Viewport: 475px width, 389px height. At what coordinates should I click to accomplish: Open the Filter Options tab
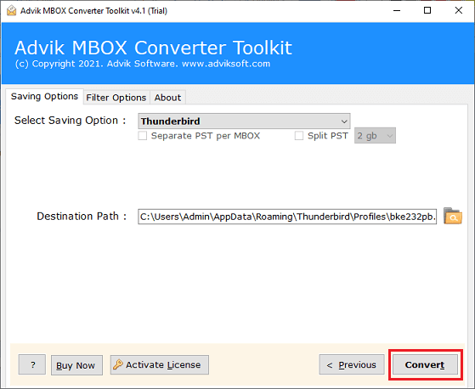click(116, 98)
